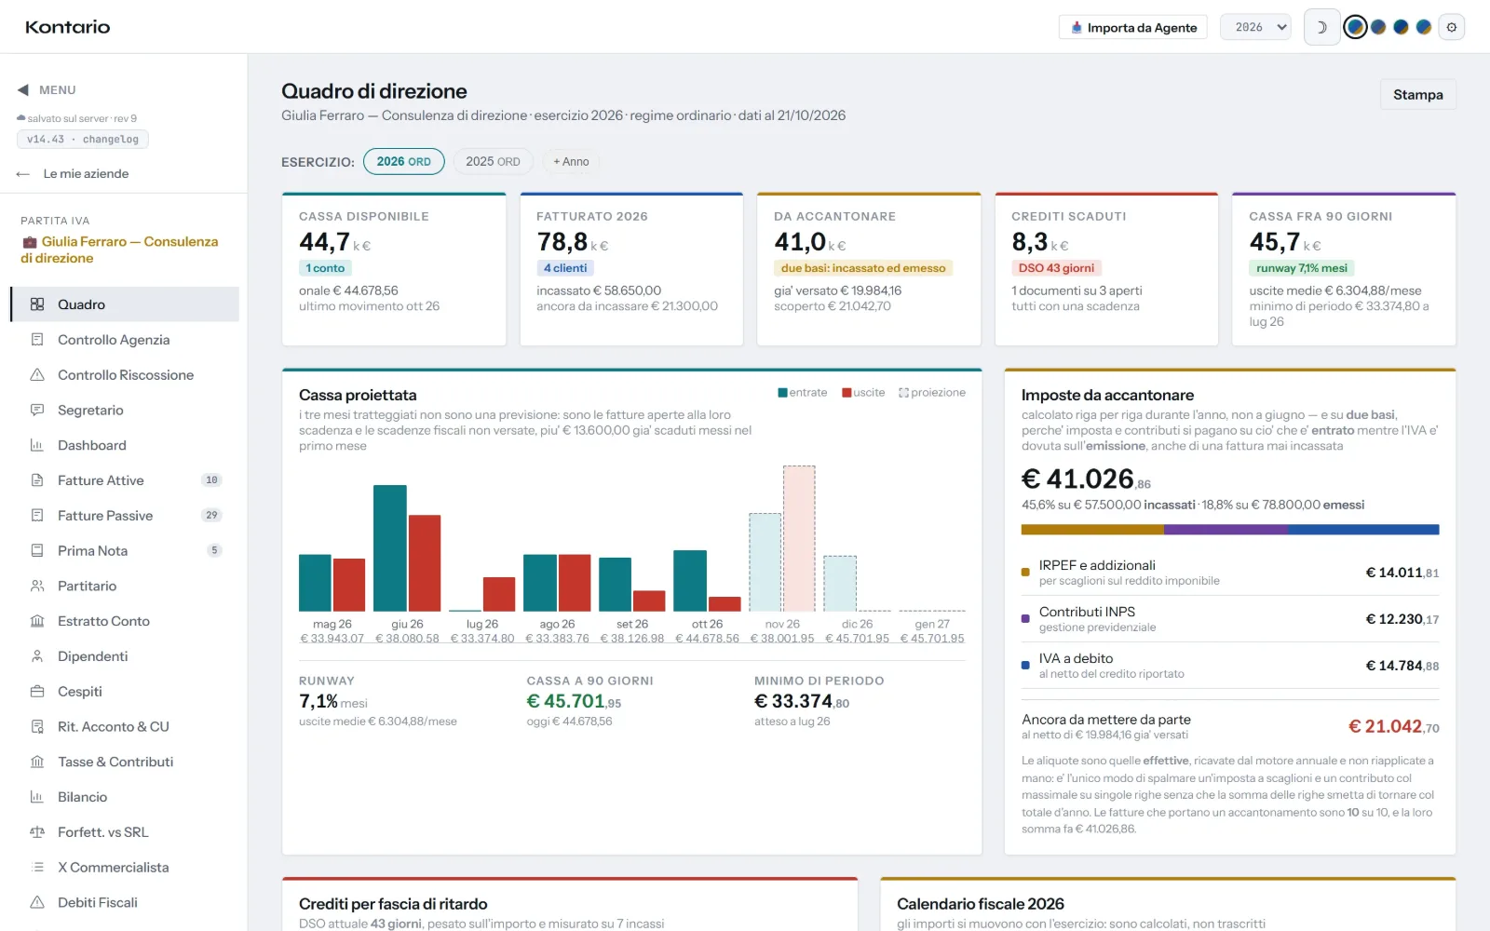Screen dimensions: 1490x931
Task: Click the Dipendenti person icon
Action: click(x=37, y=656)
